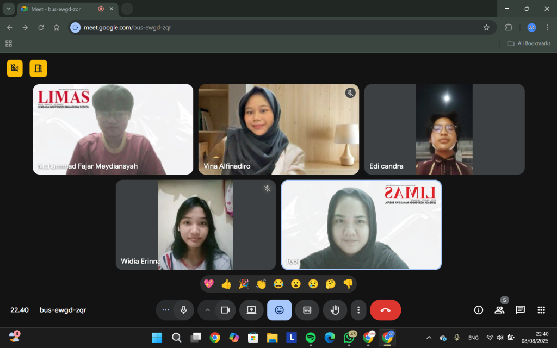Toggle closed captions

307,310
